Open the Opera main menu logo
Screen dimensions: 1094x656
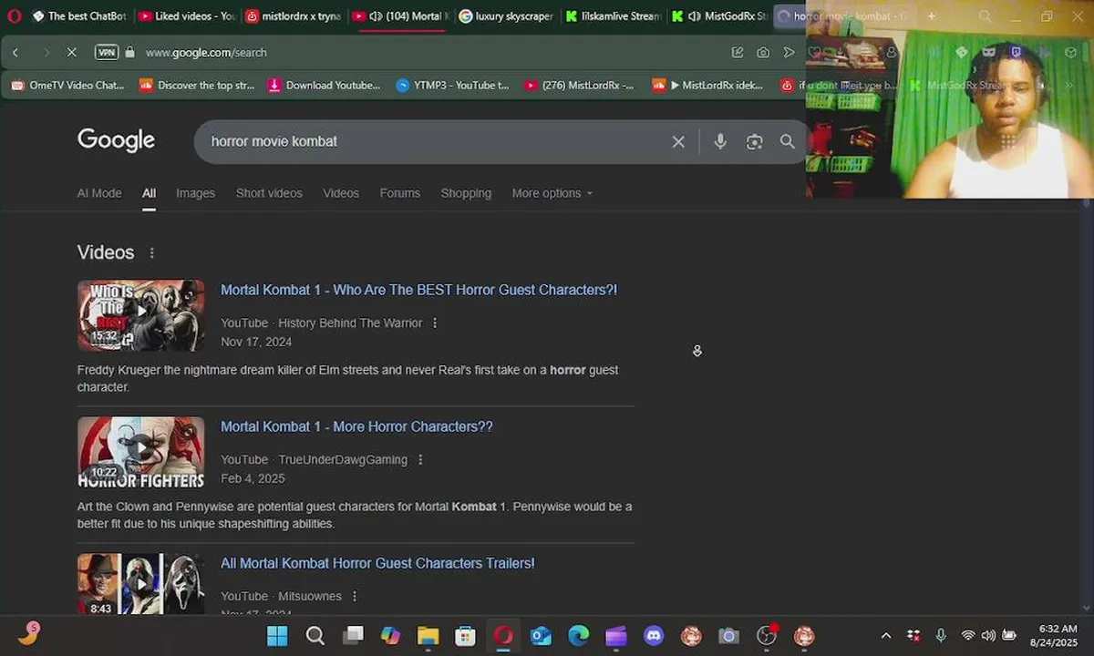pos(14,15)
